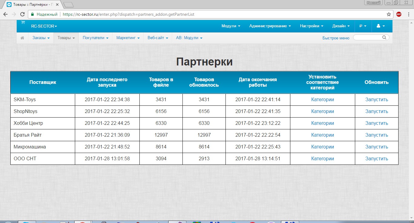Image resolution: width=414 pixels, height=223 pixels.
Task: Click the file count 3094
Action: click(161, 159)
